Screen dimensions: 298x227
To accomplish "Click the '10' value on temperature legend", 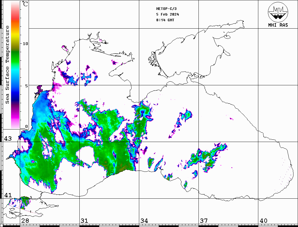I will click(x=25, y=44).
